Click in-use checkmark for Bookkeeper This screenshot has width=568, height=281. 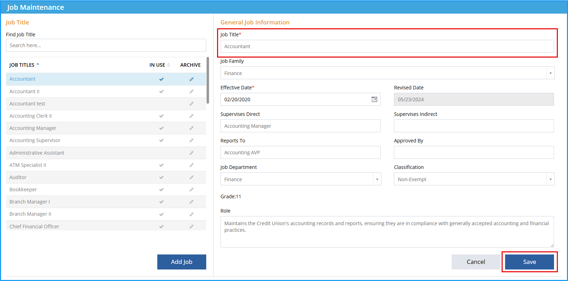coord(161,190)
